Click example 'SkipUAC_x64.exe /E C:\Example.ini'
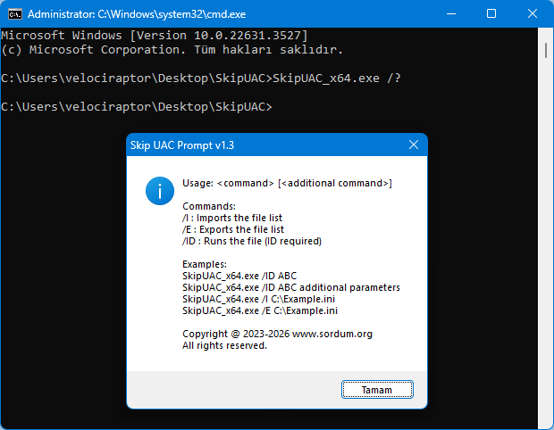The height and width of the screenshot is (430, 554). point(260,310)
